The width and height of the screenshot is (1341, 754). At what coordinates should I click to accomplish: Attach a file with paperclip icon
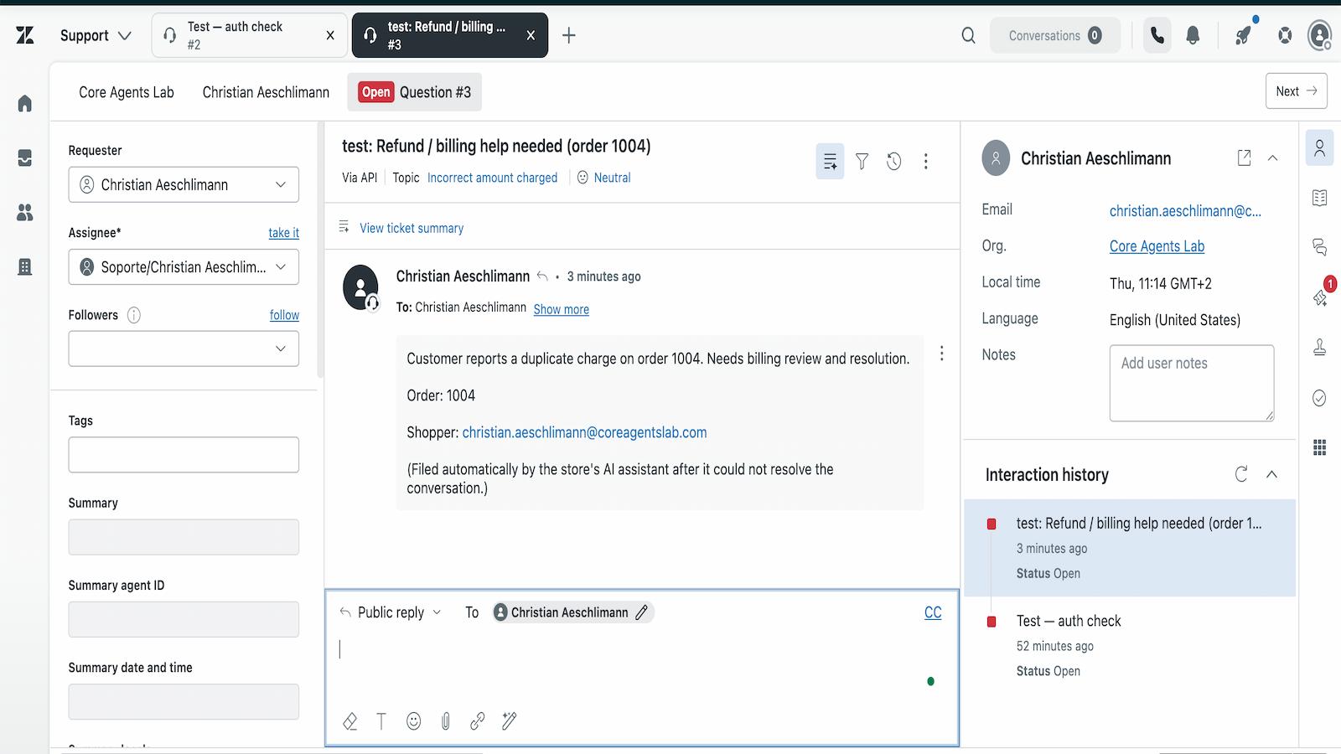point(445,721)
